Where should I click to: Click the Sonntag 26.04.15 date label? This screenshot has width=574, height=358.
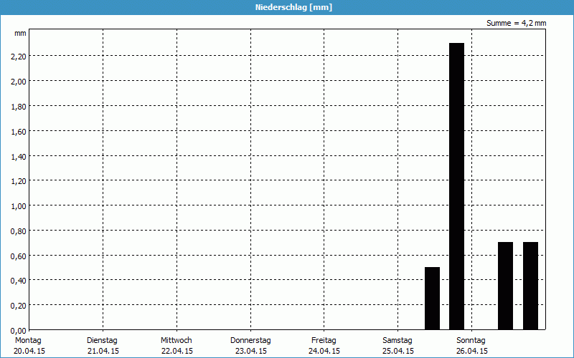click(471, 345)
